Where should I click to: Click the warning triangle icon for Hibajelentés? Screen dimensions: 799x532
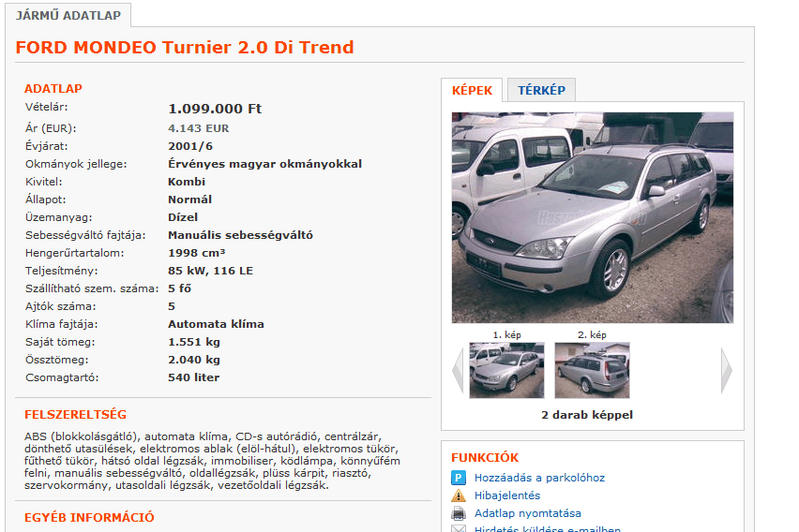coord(459,495)
